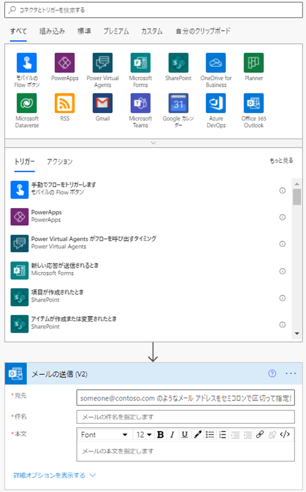
Task: Remove hyperlink with the unlink icon
Action: 272,435
